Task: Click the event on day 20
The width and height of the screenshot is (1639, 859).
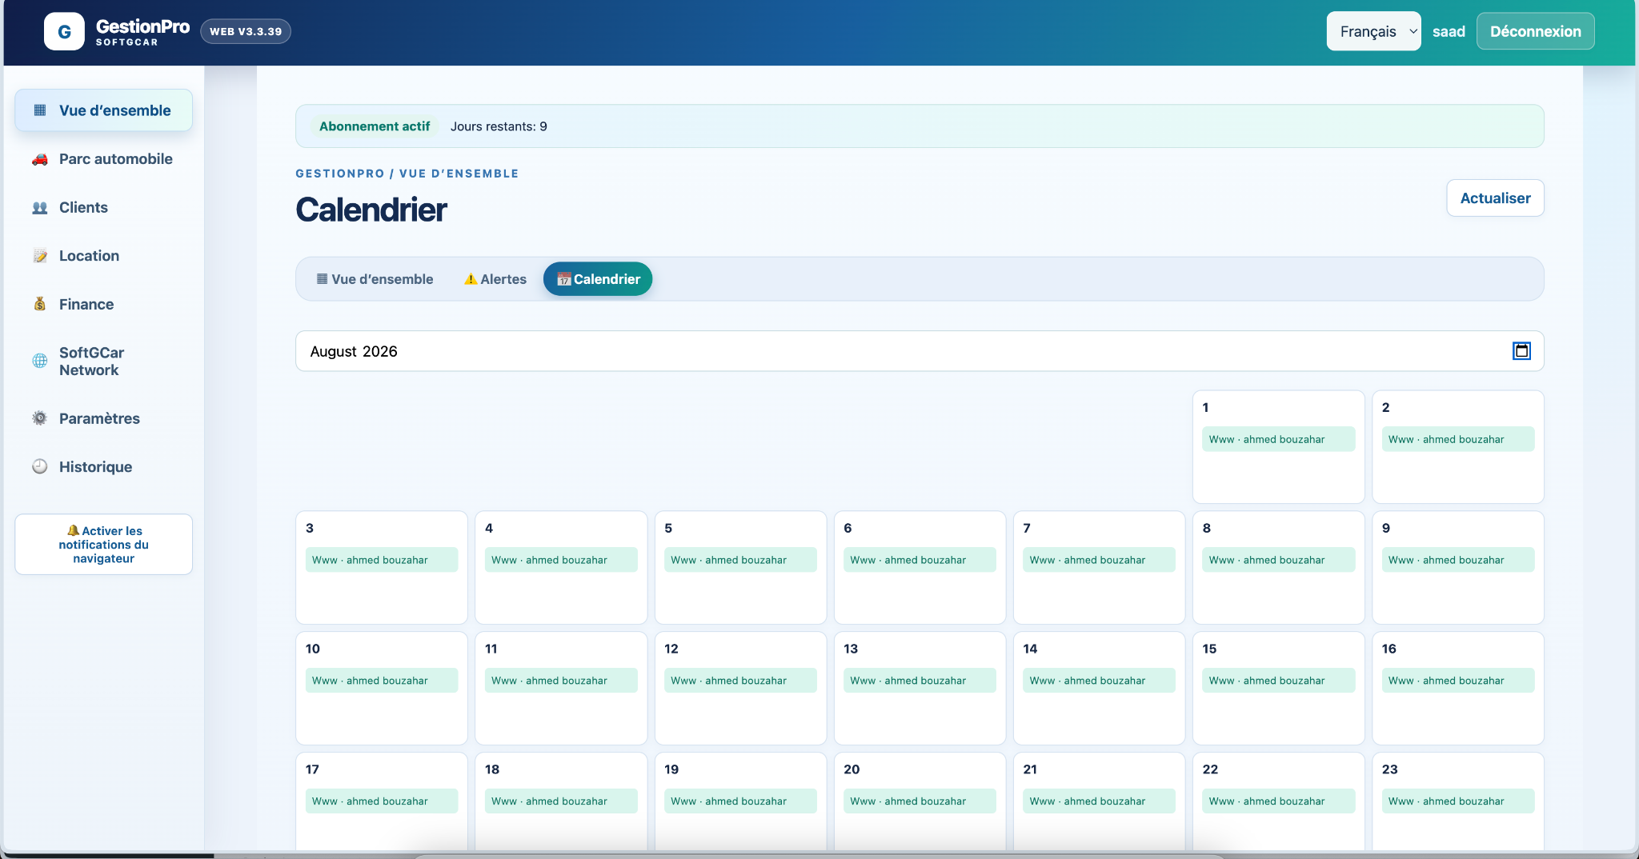Action: coord(920,801)
